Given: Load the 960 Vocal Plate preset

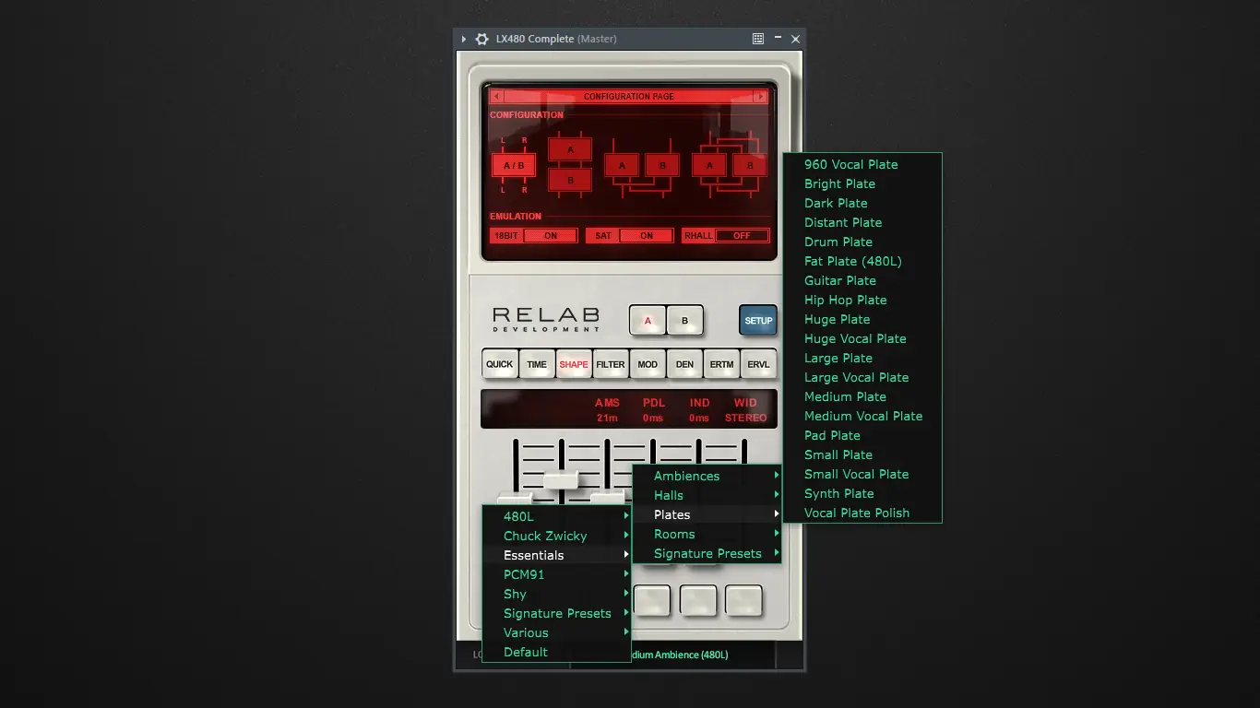Looking at the screenshot, I should 862,164.
